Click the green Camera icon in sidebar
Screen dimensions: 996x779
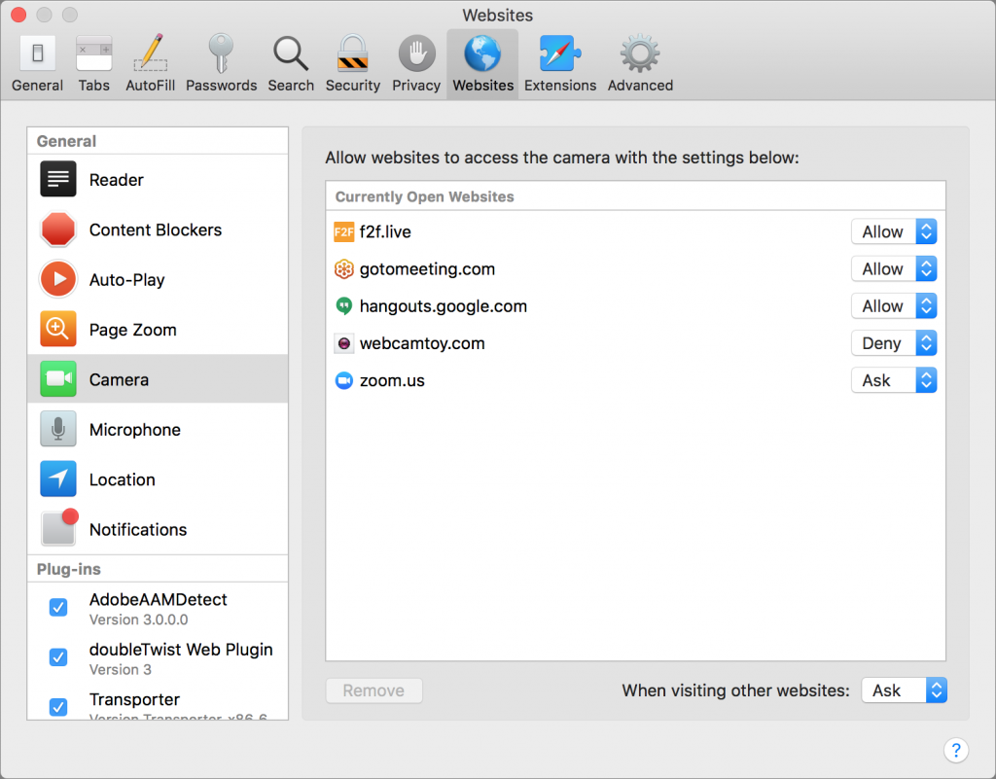(x=58, y=379)
